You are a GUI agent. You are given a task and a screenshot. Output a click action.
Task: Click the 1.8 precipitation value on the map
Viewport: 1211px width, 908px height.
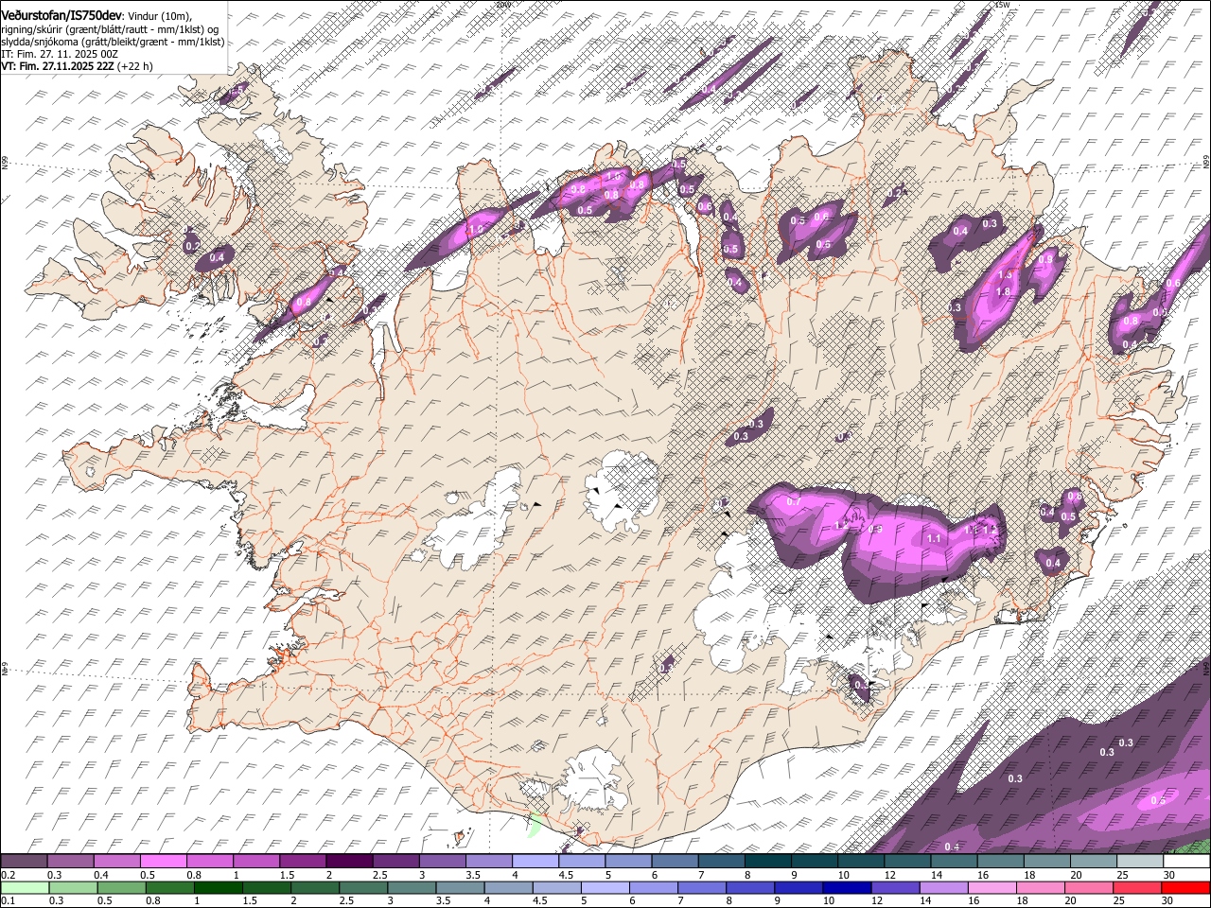tap(1004, 291)
